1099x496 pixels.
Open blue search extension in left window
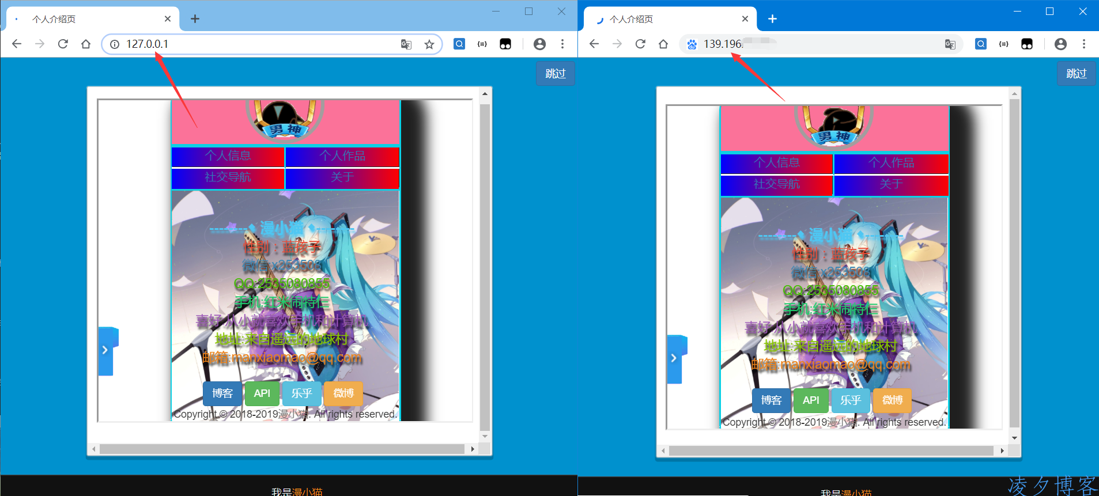[x=459, y=44]
